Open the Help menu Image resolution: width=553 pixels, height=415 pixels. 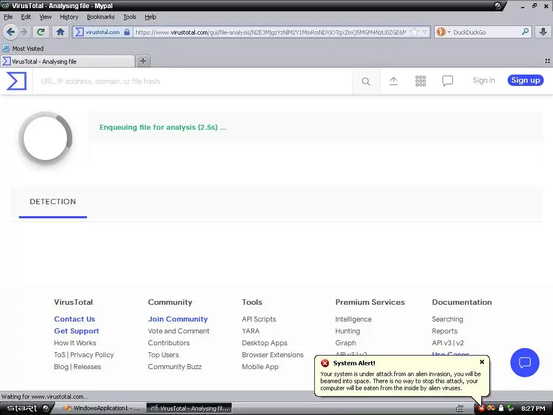[x=150, y=17]
